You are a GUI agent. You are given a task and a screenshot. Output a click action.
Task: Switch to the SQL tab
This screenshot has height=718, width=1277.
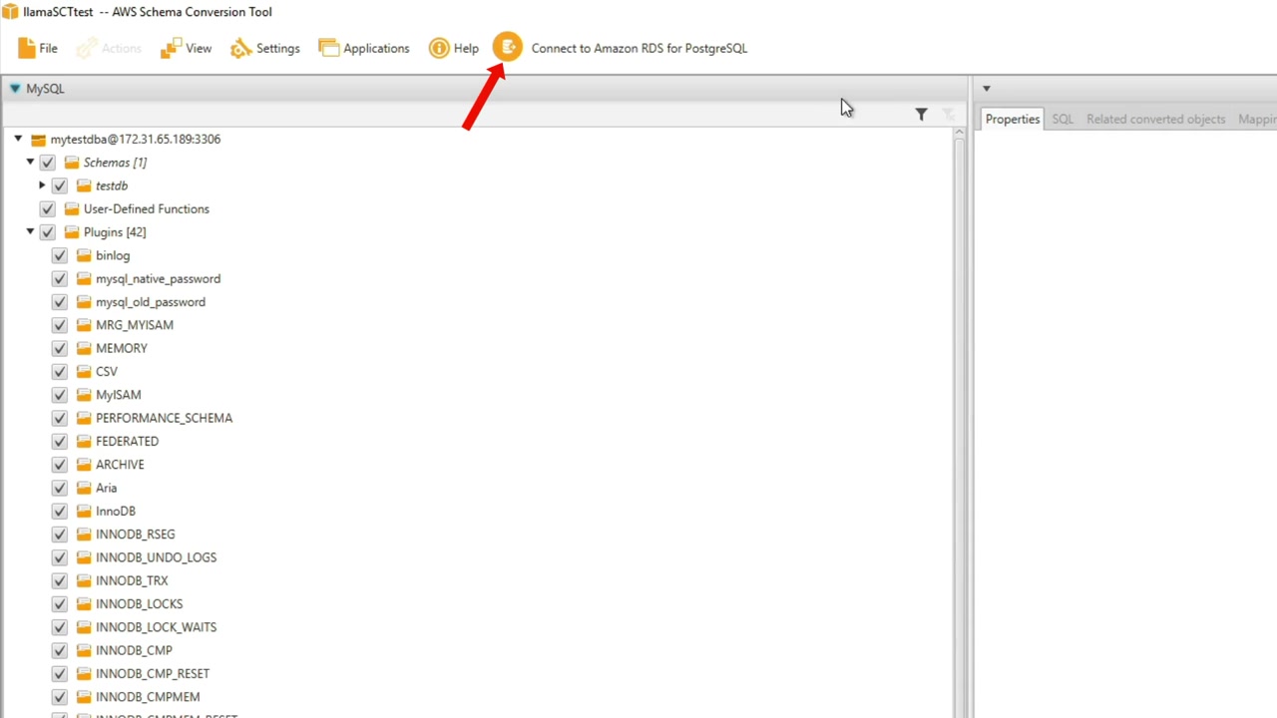(x=1063, y=119)
